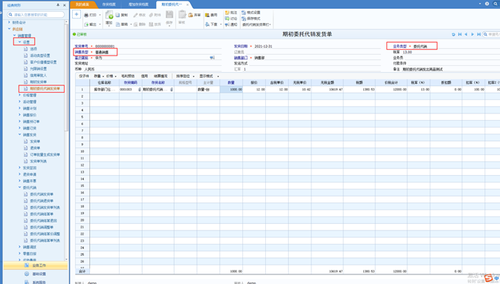Expand the 财务会计 tree node
This screenshot has height=284, width=500.
9,22
